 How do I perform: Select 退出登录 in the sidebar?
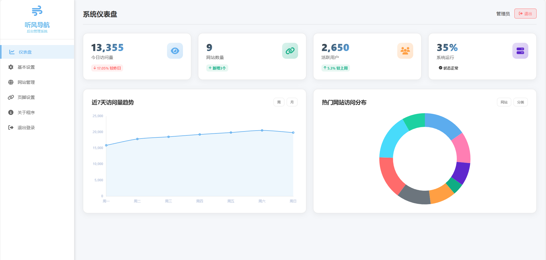(x=26, y=127)
